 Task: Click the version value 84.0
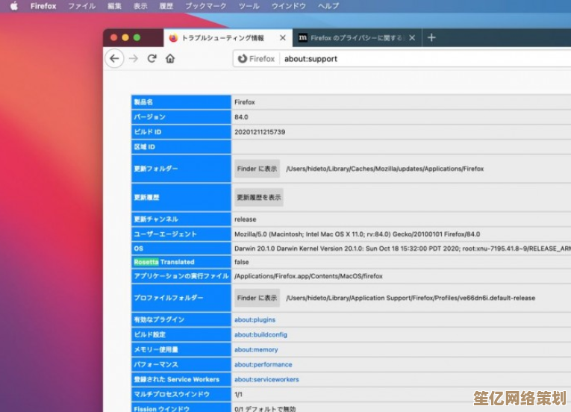pos(241,117)
